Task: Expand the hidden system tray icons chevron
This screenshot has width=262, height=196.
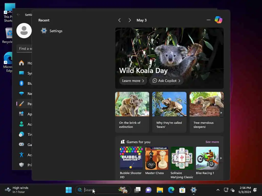Action: tap(218, 190)
